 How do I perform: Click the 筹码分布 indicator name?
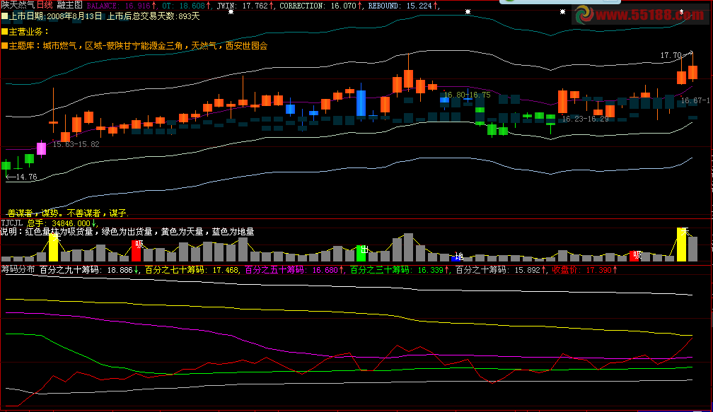point(18,269)
